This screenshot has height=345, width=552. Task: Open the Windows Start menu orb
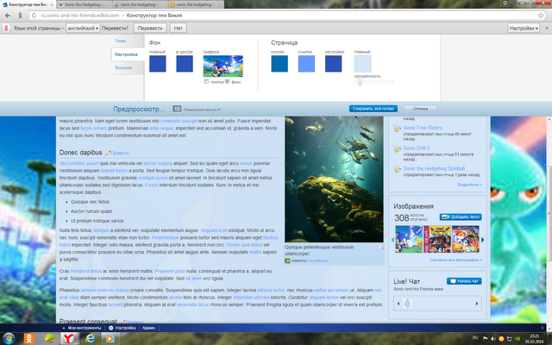[x=9, y=339]
